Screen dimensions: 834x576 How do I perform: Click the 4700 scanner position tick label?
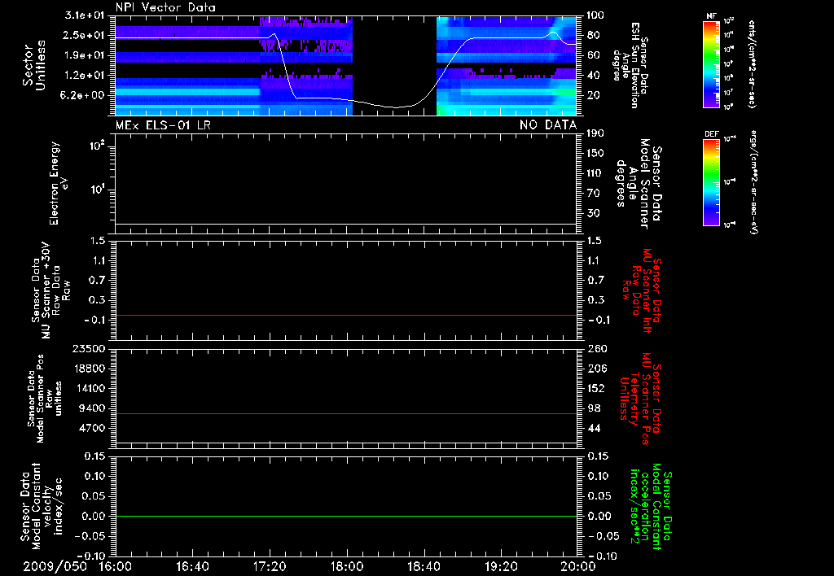pyautogui.click(x=93, y=428)
